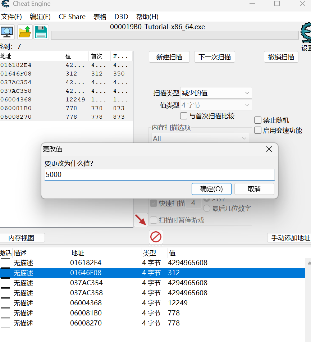The height and width of the screenshot is (342, 311).
Task: Click the red cancel scan icon
Action: pyautogui.click(x=155, y=237)
